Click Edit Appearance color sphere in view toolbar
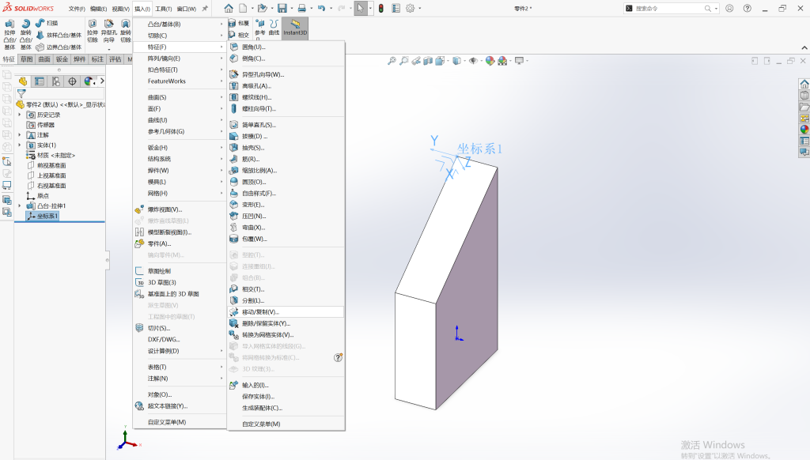 click(x=490, y=61)
